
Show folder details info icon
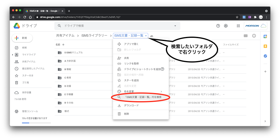[x=254, y=36]
